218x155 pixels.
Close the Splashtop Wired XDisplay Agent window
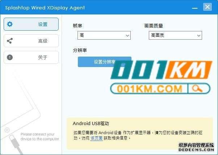207,7
